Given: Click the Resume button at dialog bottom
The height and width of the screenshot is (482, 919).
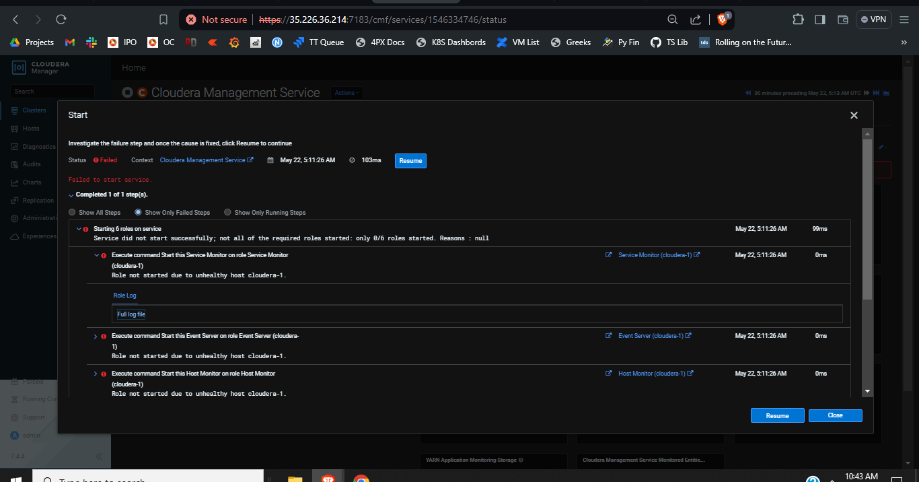Looking at the screenshot, I should (x=777, y=415).
